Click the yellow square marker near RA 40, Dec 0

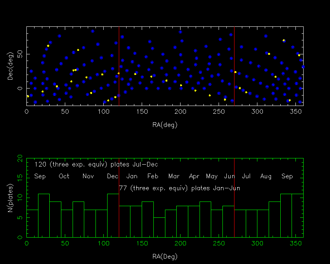(57, 86)
